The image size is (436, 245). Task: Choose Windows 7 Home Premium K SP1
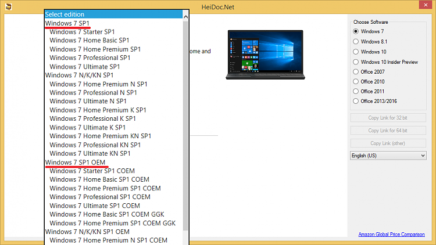pyautogui.click(x=98, y=110)
